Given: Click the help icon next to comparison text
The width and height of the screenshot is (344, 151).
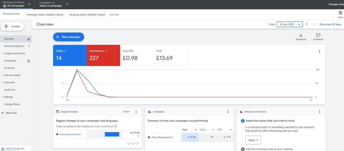Looking at the screenshot, I should pos(116,126).
